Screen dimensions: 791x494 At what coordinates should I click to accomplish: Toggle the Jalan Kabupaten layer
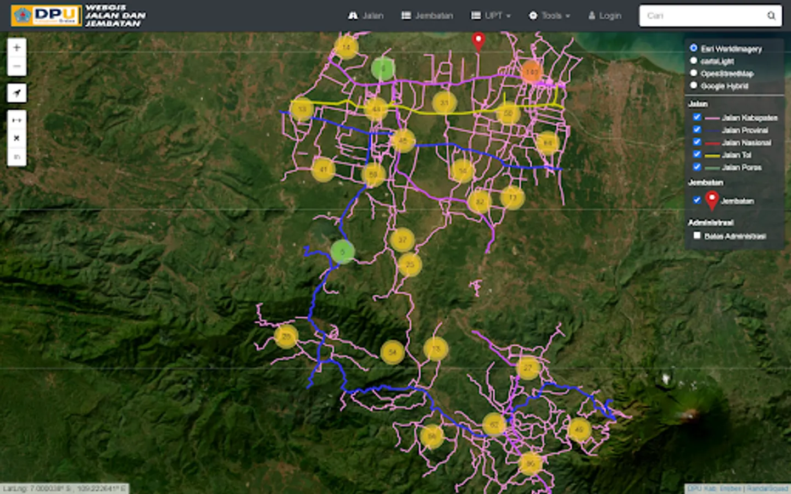pos(697,117)
